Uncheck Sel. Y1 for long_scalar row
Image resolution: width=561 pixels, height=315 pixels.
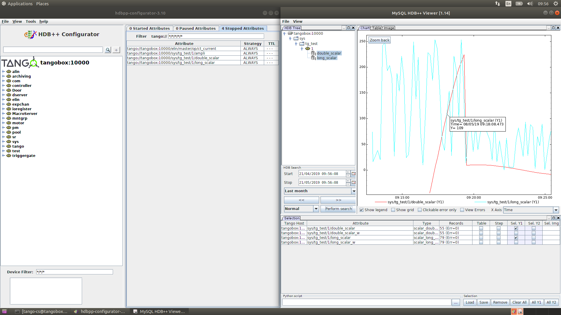(516, 238)
